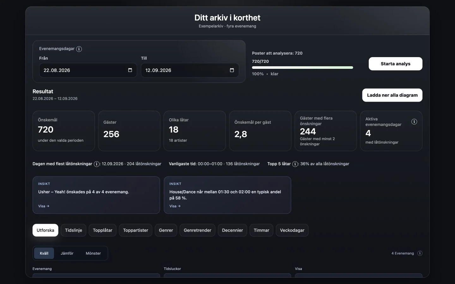
Task: Click '100% • klar' status text
Action: pos(265,74)
